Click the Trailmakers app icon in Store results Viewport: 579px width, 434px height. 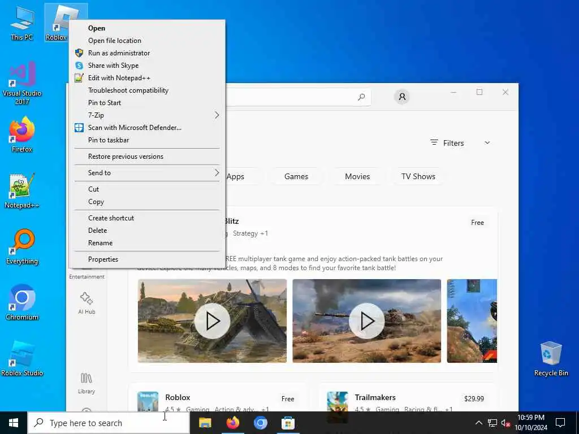338,402
